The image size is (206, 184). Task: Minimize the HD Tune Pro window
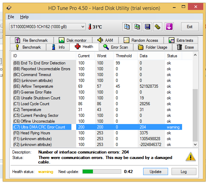(x=174, y=7)
